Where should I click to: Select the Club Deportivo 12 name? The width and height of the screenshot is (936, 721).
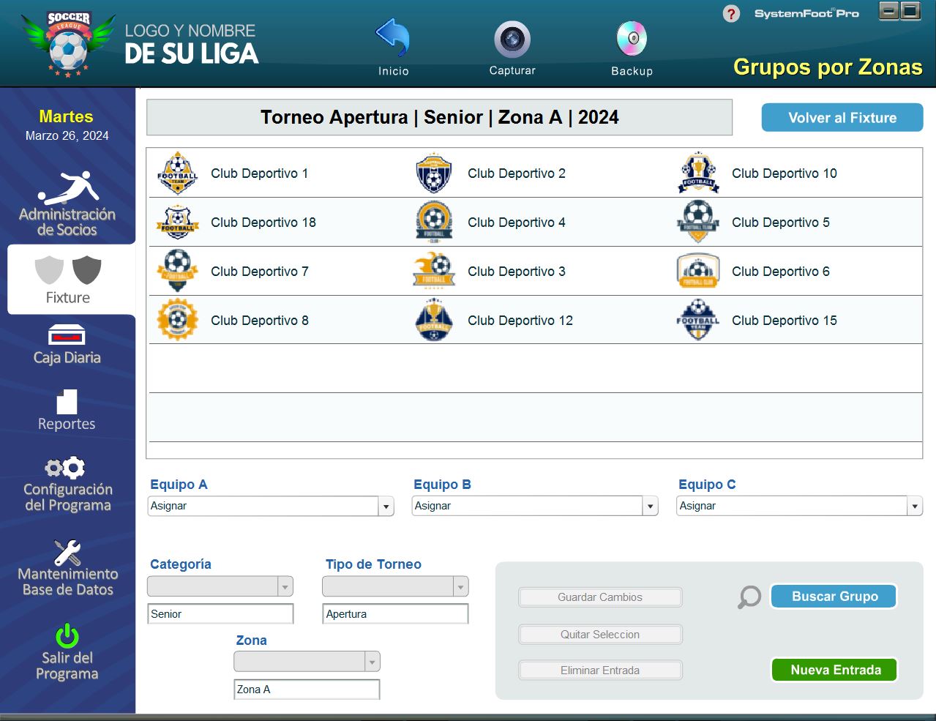(x=520, y=321)
